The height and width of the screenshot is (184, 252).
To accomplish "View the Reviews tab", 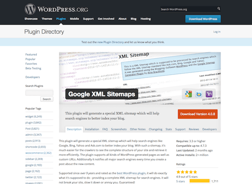I will (x=194, y=129).
